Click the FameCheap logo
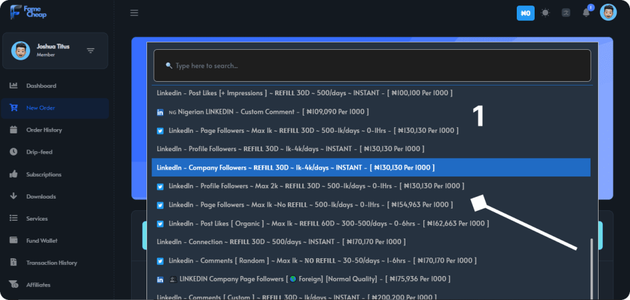This screenshot has height=300, width=630. pyautogui.click(x=28, y=12)
